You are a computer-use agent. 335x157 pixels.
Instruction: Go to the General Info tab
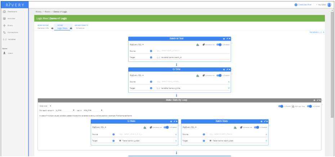tap(43, 28)
